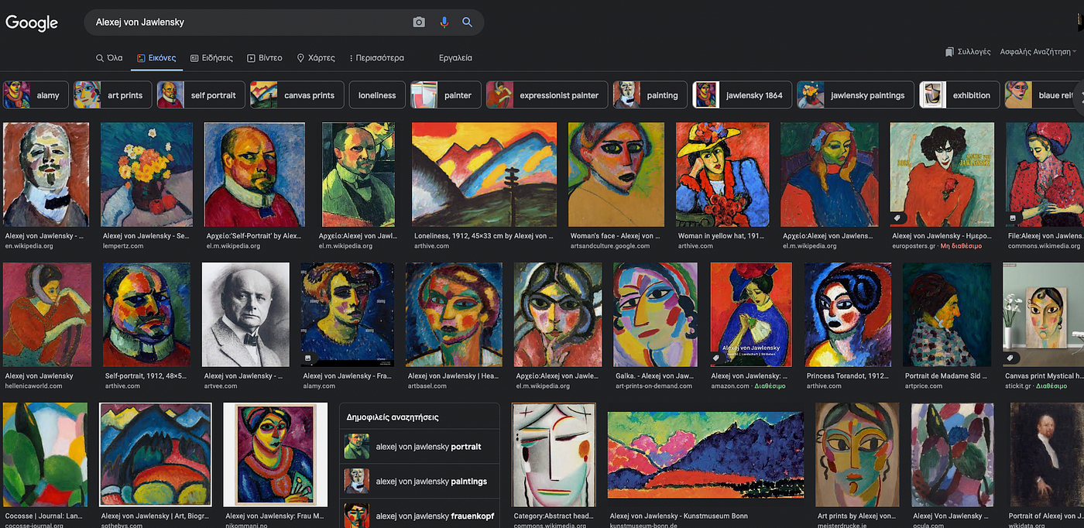The image size is (1084, 528).
Task: Filter by alamy chip
Action: pyautogui.click(x=35, y=95)
